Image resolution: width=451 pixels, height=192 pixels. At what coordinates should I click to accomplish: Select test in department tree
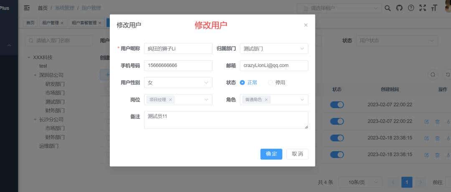pos(43,66)
